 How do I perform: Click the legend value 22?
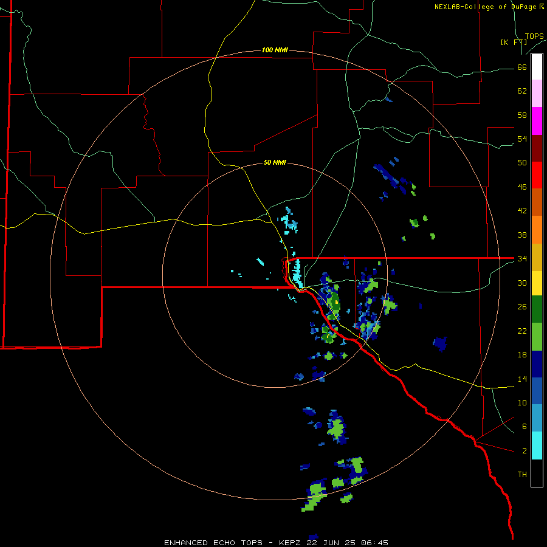(x=522, y=331)
